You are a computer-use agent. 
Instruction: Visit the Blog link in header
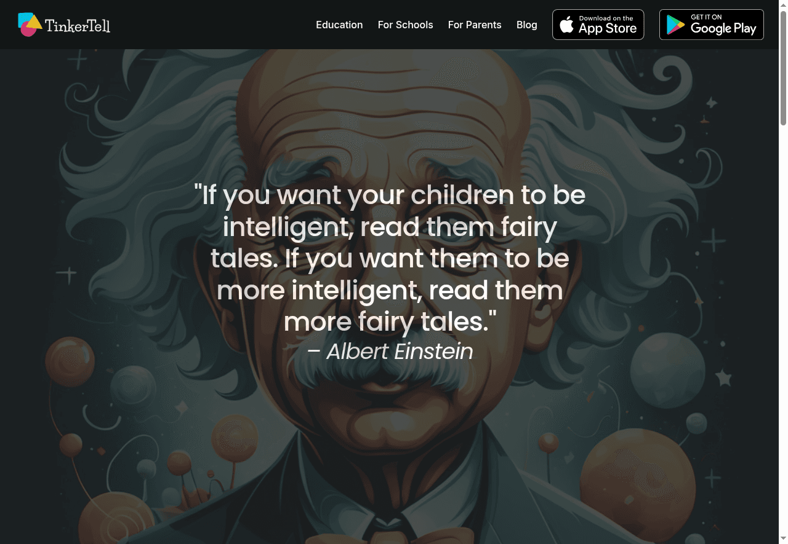click(x=527, y=25)
